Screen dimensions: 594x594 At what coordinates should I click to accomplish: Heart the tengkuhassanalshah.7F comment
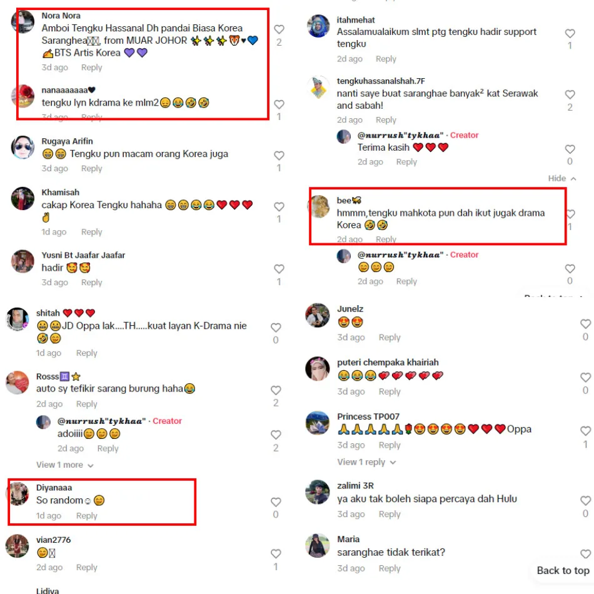pyautogui.click(x=570, y=94)
